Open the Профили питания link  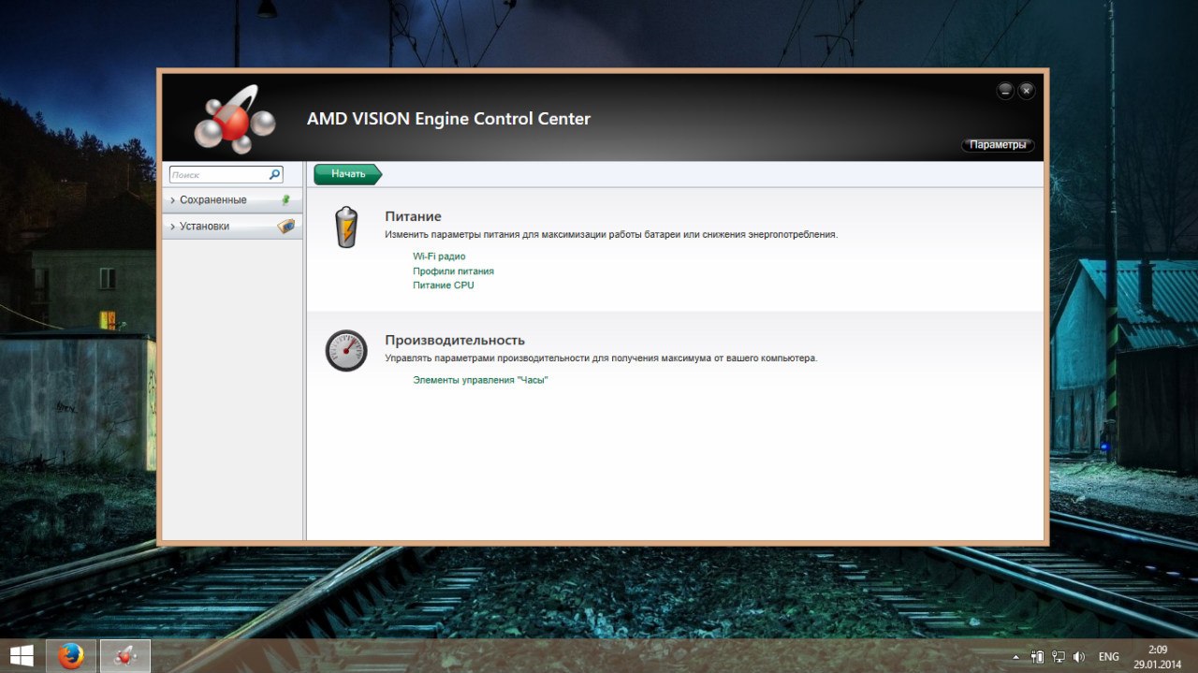pyautogui.click(x=453, y=271)
